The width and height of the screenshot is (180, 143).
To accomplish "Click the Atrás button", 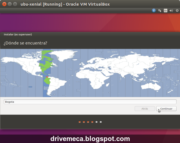I will coord(145,109).
